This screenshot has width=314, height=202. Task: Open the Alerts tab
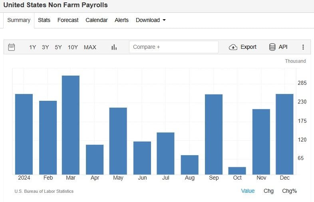click(121, 20)
